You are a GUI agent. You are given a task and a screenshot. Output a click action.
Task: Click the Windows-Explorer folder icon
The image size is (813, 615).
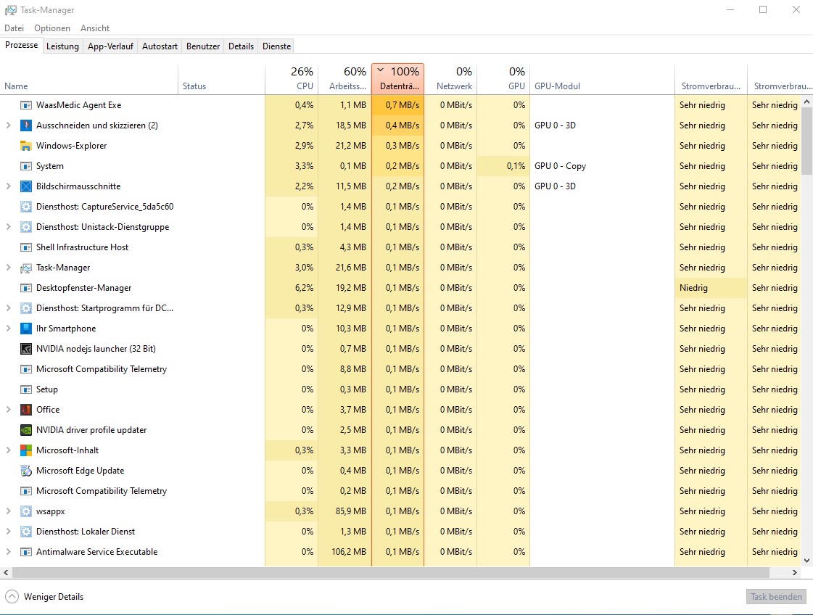click(x=26, y=146)
